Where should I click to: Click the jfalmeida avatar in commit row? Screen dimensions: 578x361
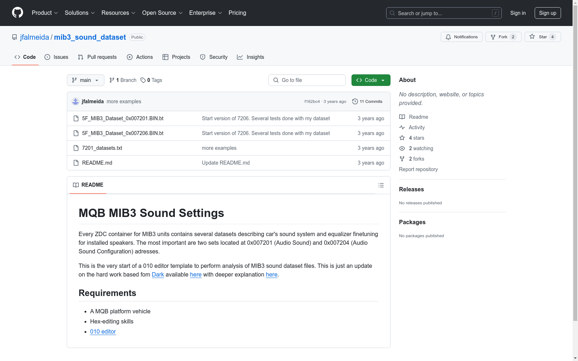76,101
